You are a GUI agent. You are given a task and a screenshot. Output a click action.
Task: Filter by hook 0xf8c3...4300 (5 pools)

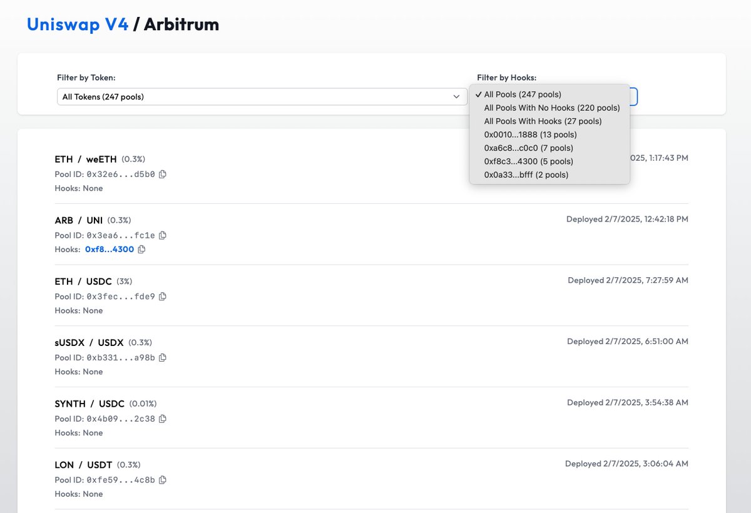click(549, 161)
